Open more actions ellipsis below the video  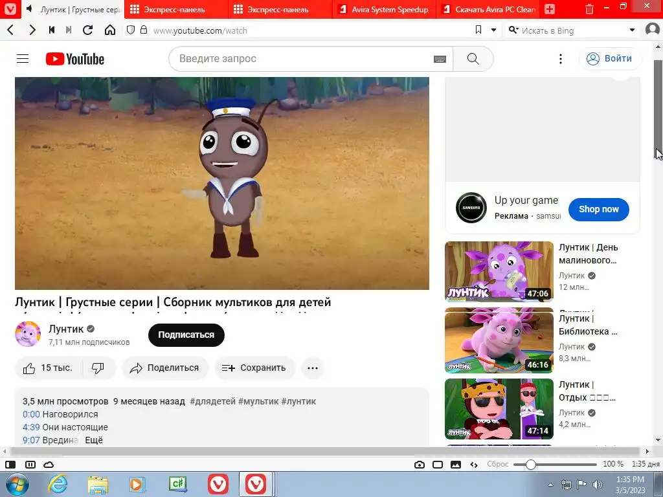[313, 368]
